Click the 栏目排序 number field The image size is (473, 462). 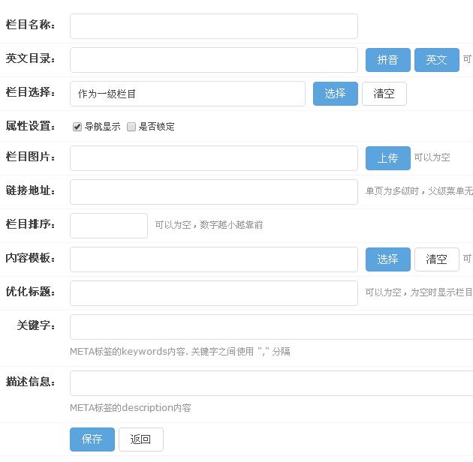coord(108,225)
